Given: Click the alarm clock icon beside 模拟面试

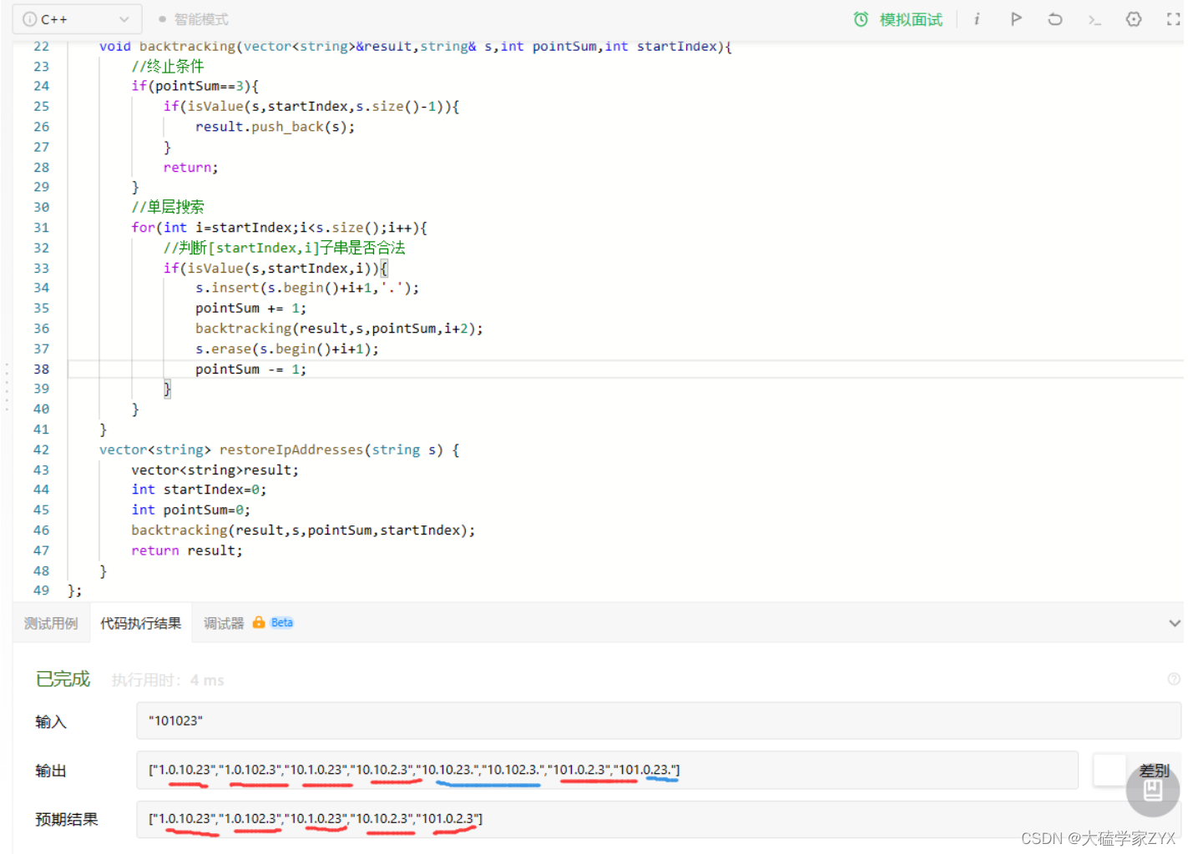Looking at the screenshot, I should [x=861, y=19].
